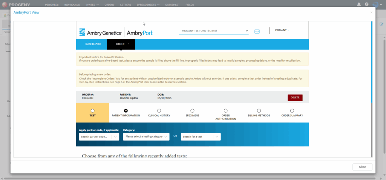Screen dimensions: 386x180
Task: Select the Test step radio circle
Action: coord(92,110)
